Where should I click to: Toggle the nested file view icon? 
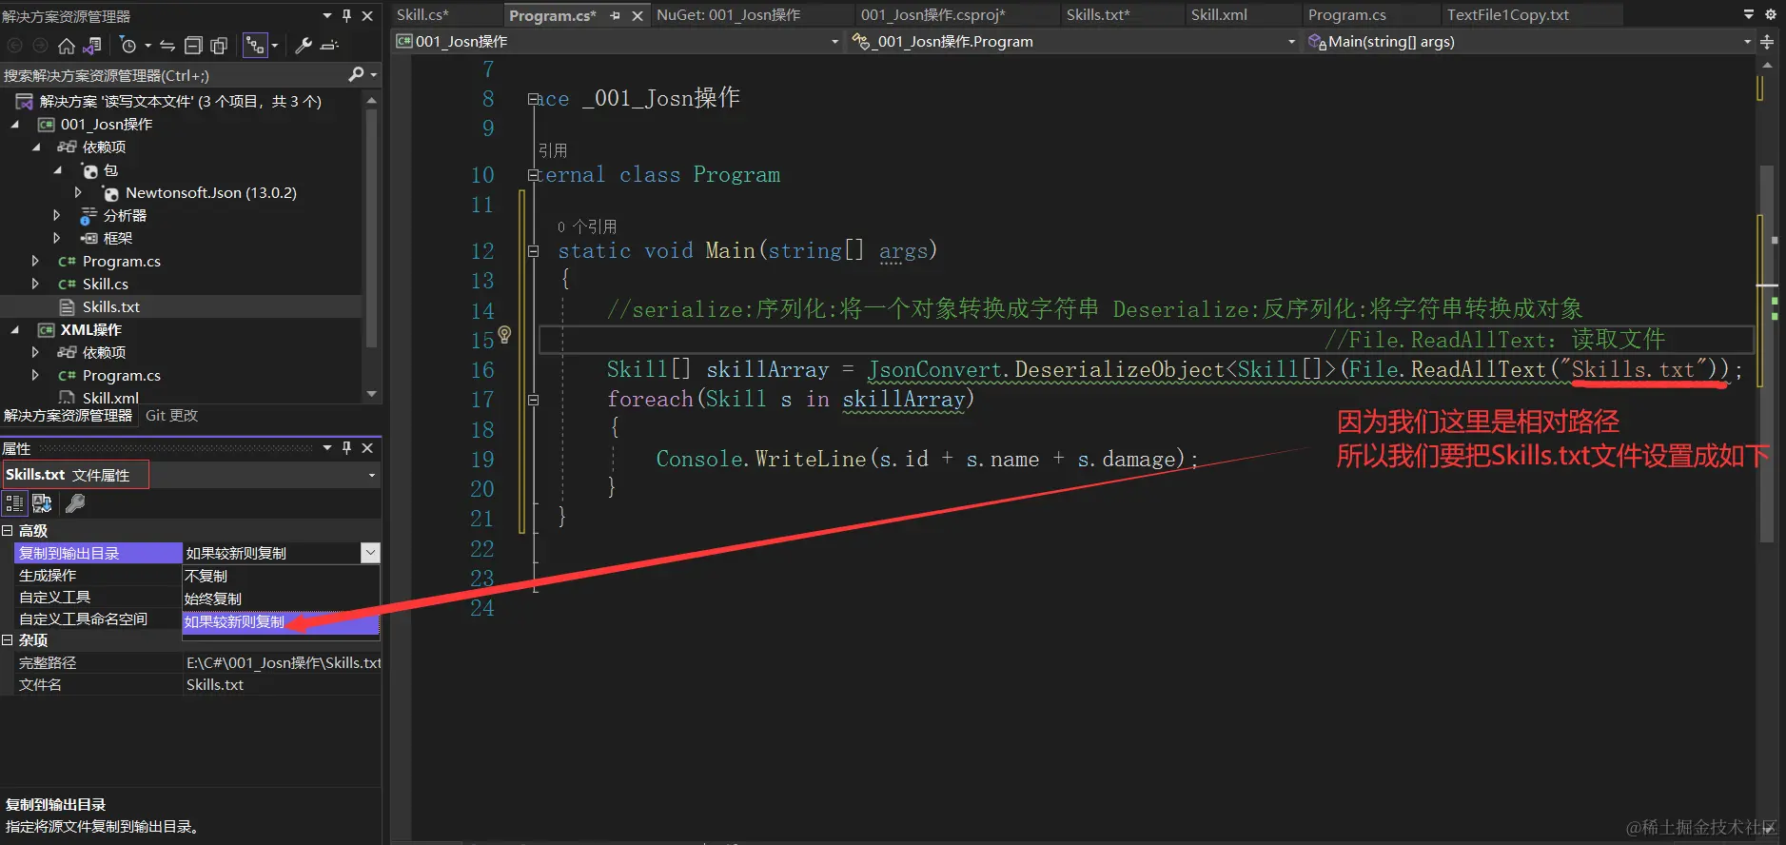[x=255, y=45]
